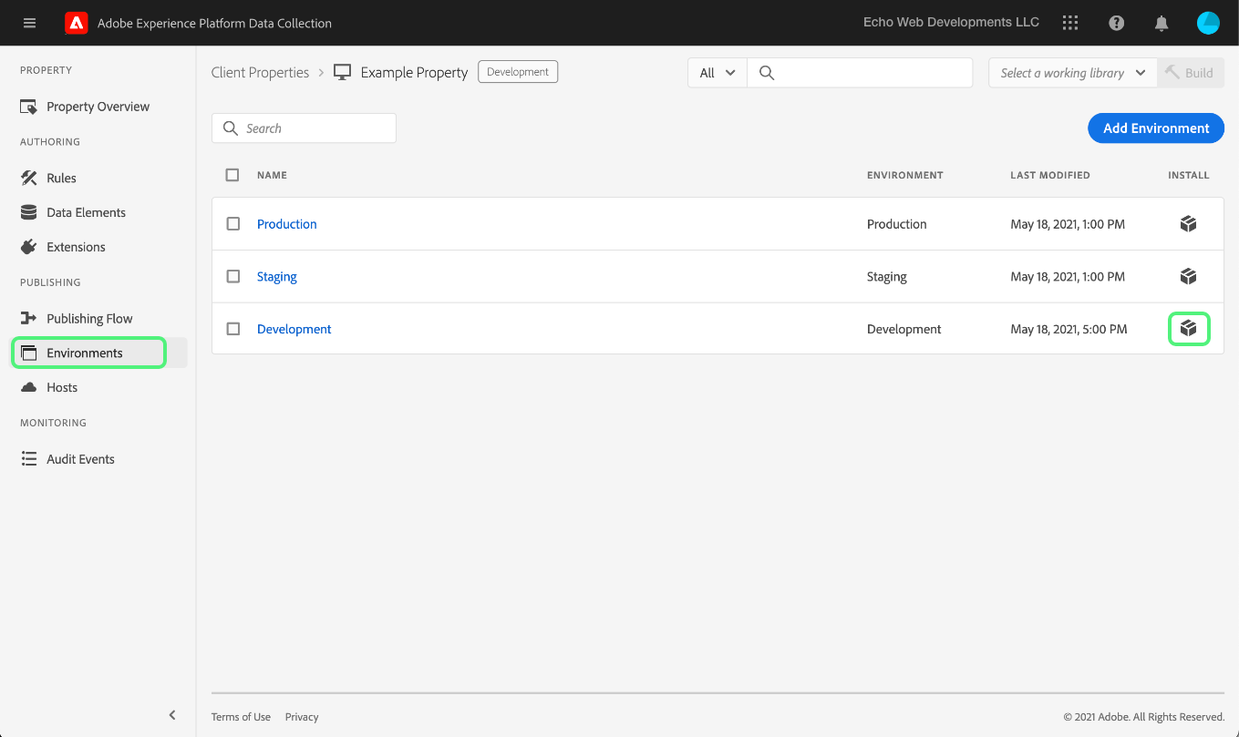The image size is (1239, 737).
Task: Check the Staging row checkbox
Action: click(x=233, y=276)
